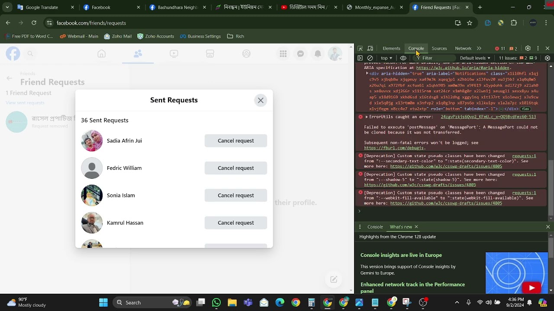Open Facebook notifications bell
The image size is (554, 311).
(318, 54)
